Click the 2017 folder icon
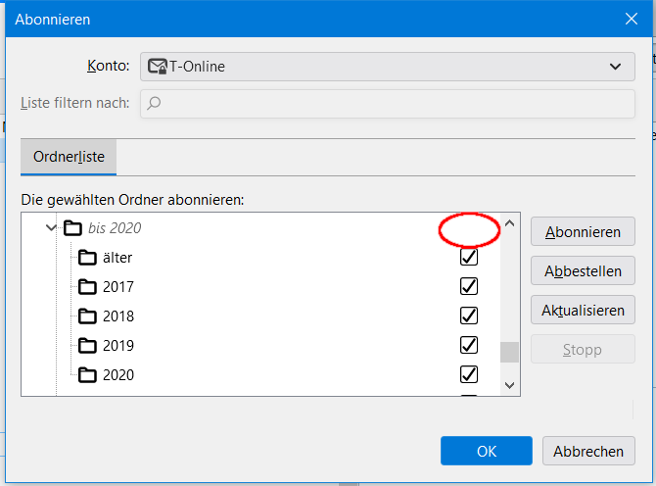 [88, 287]
